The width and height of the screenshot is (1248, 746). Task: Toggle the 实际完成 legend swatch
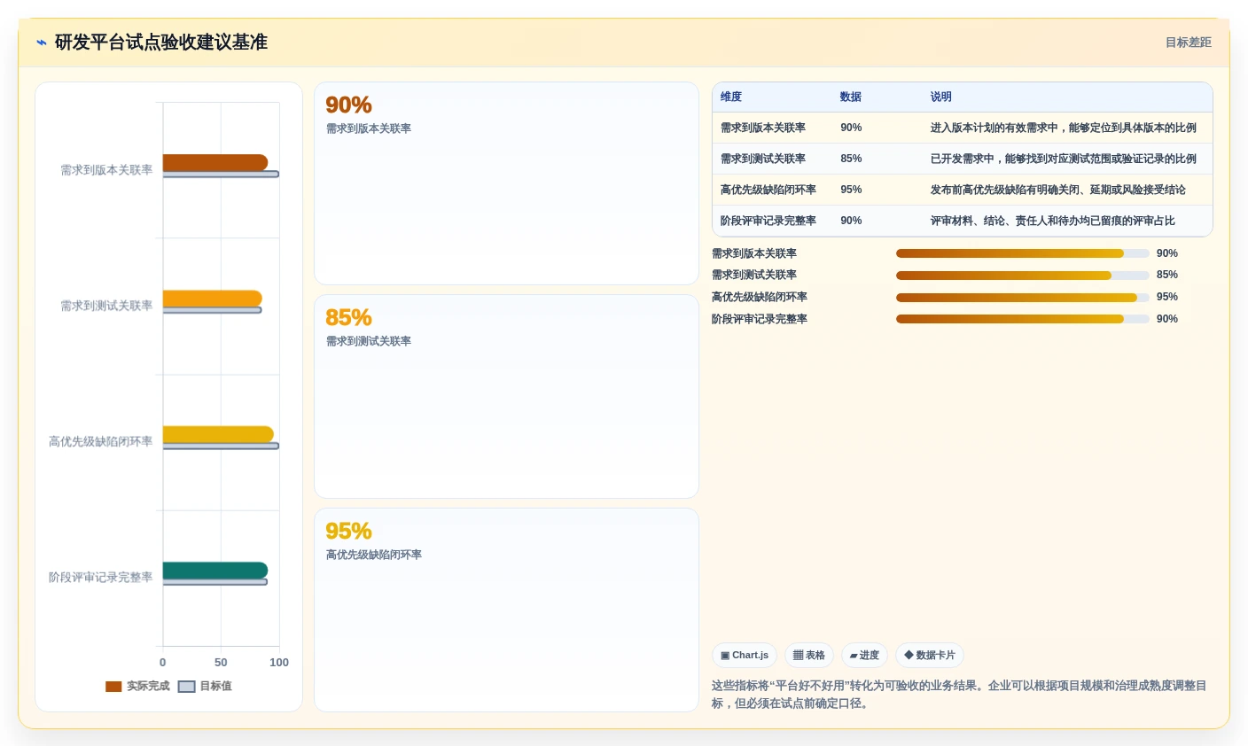pos(113,687)
